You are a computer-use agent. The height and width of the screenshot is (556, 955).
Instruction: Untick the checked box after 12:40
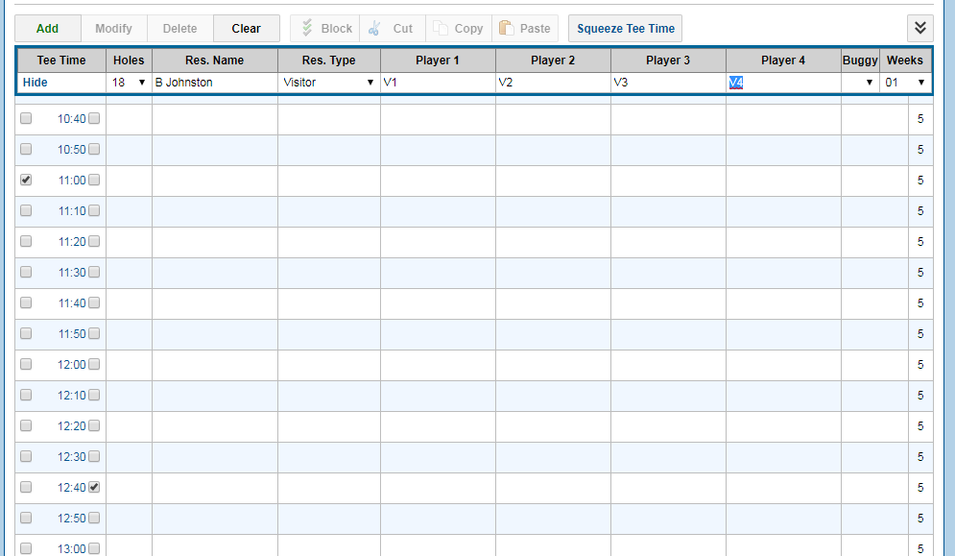[x=94, y=487]
